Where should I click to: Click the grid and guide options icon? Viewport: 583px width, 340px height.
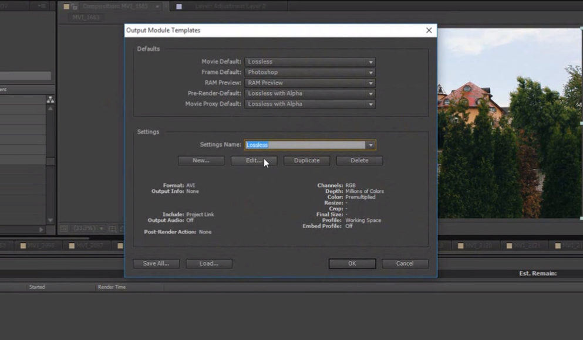coord(112,228)
